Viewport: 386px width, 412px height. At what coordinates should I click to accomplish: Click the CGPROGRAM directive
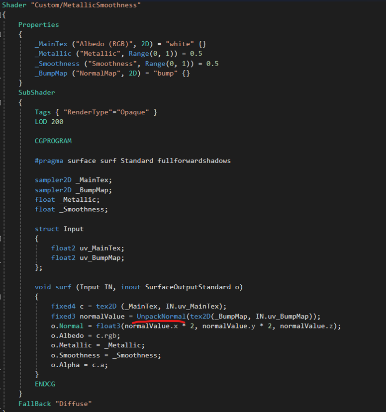pyautogui.click(x=53, y=141)
